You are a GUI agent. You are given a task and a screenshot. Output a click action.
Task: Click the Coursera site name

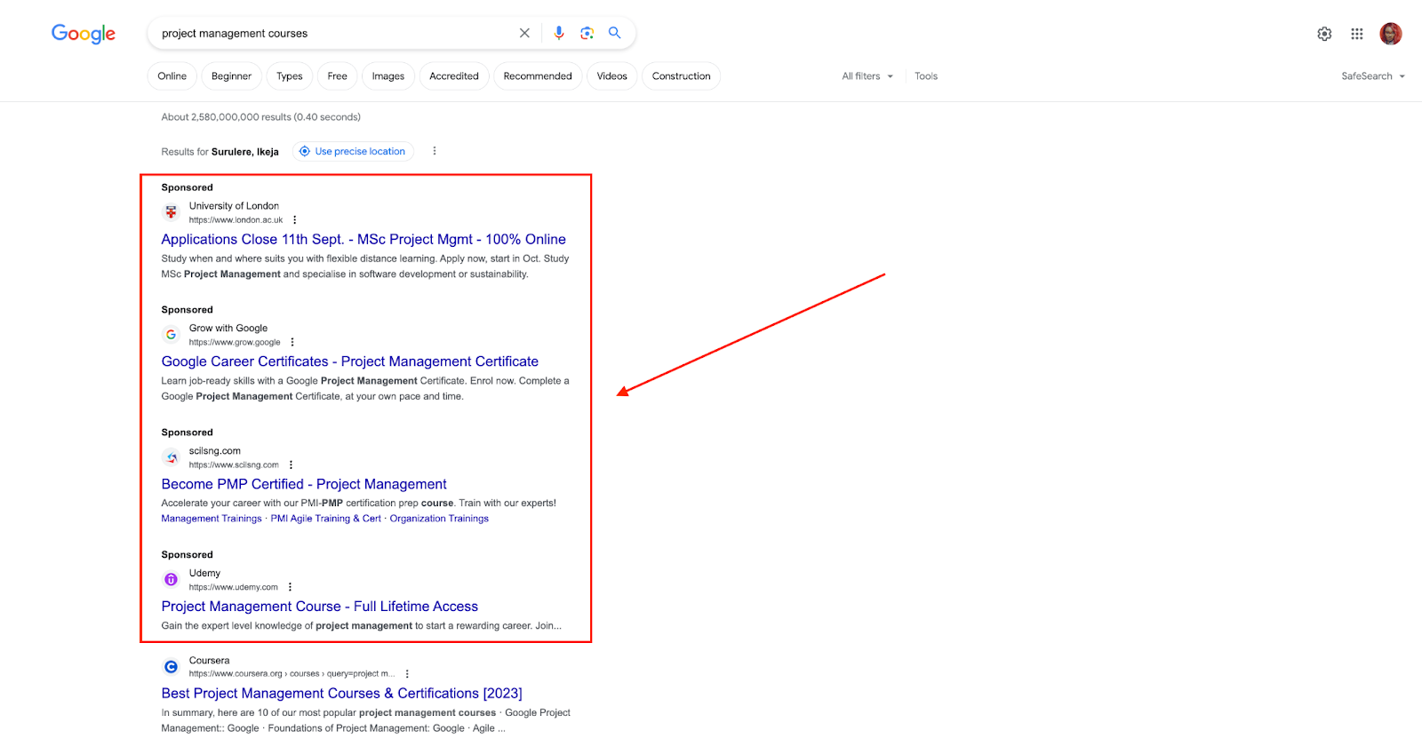(209, 661)
